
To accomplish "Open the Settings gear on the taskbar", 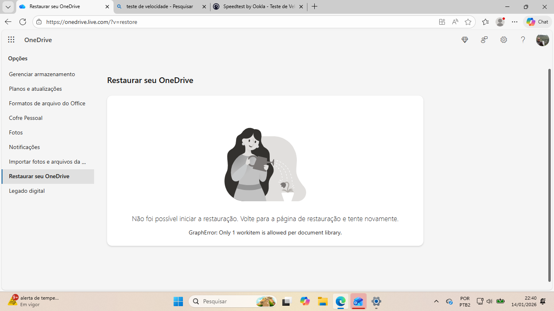I will (376, 301).
